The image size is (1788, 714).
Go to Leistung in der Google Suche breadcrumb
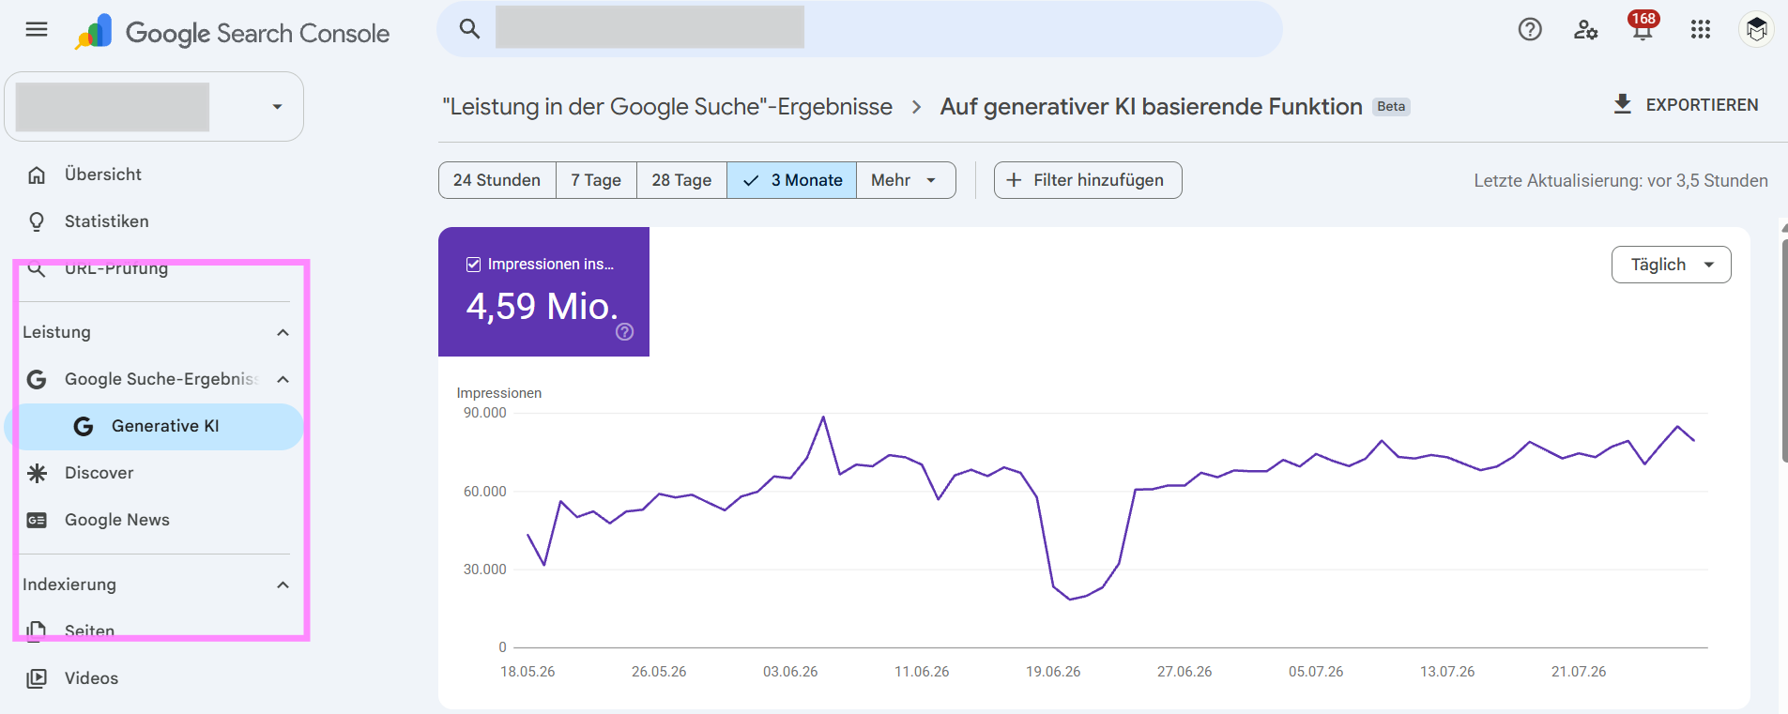667,107
